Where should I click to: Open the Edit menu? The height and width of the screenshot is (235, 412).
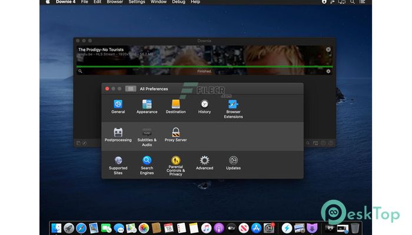pos(98,2)
